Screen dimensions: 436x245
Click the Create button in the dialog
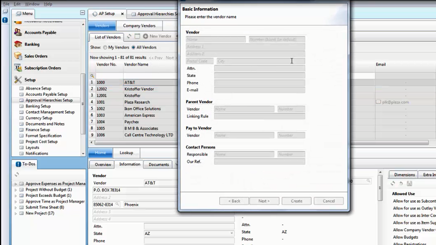(x=296, y=201)
